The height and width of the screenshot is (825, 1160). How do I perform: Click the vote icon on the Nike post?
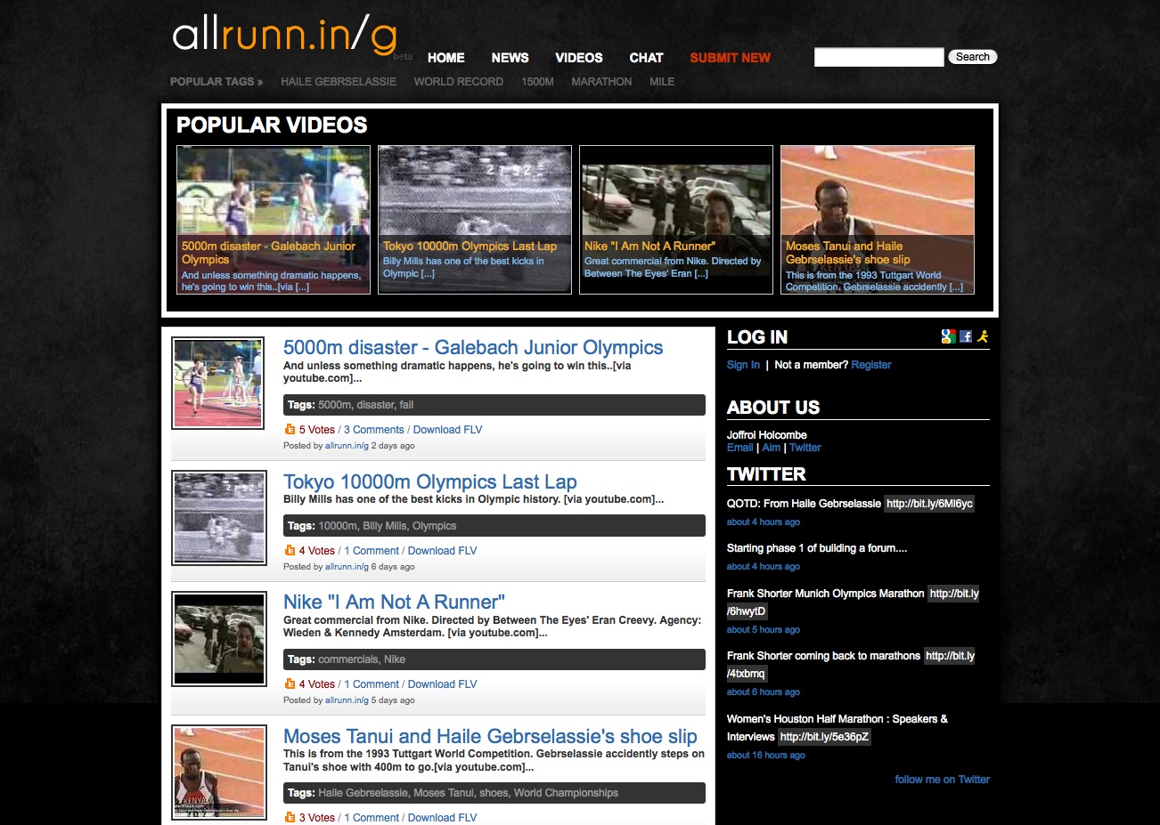click(290, 683)
